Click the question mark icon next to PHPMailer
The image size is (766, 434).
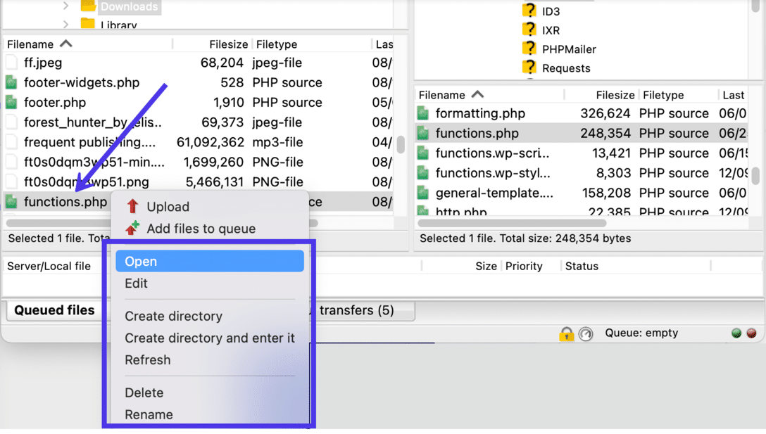(530, 49)
